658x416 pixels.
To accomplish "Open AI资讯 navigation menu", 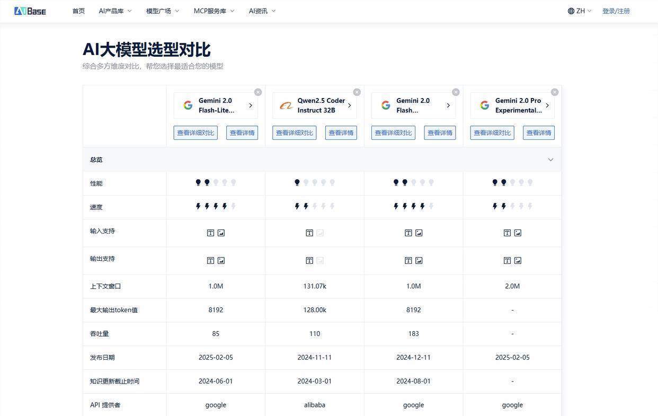I will click(262, 11).
